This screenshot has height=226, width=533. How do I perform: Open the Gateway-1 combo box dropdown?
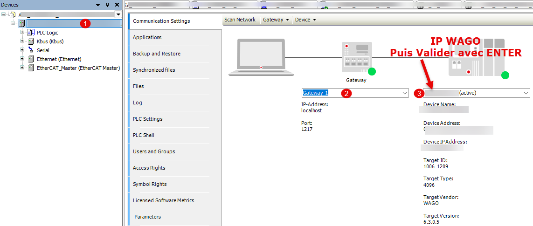404,93
